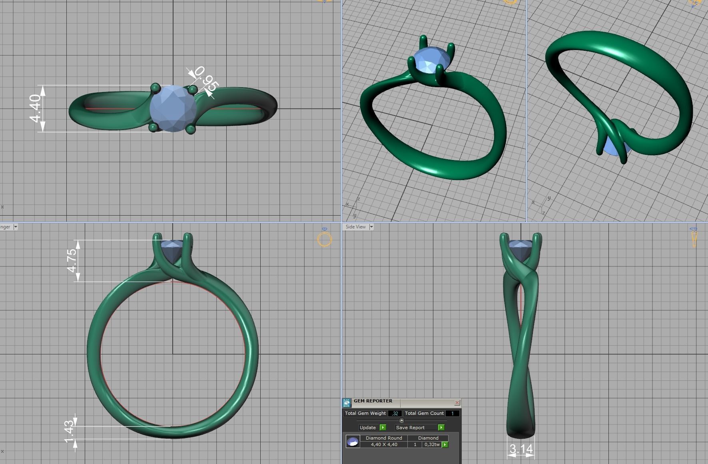Select the '1.43' shank thickness dimension
This screenshot has height=464, width=708.
pyautogui.click(x=69, y=432)
